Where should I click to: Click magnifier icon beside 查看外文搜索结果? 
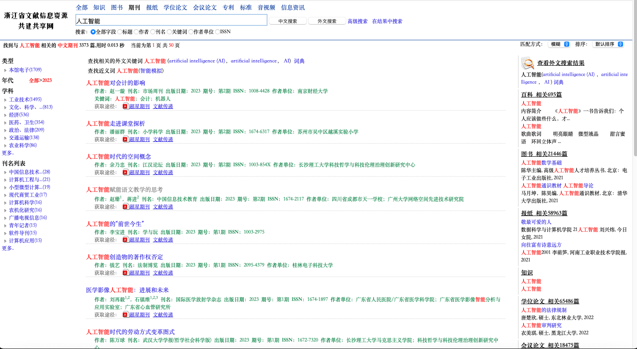[x=528, y=64]
